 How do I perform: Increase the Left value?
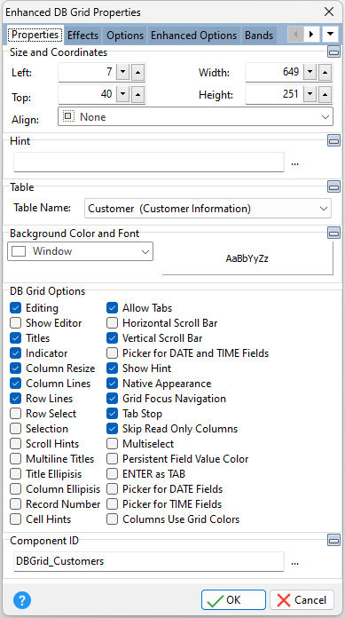click(x=137, y=73)
